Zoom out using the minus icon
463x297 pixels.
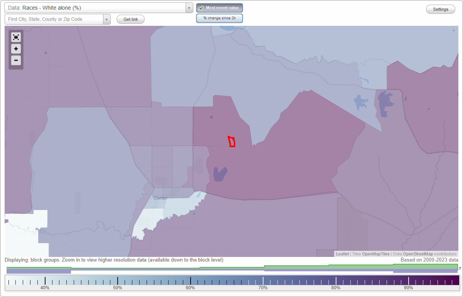coord(16,60)
